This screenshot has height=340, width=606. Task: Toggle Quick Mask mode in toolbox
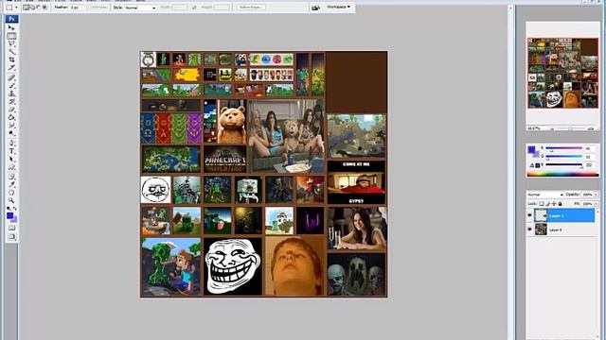11,229
